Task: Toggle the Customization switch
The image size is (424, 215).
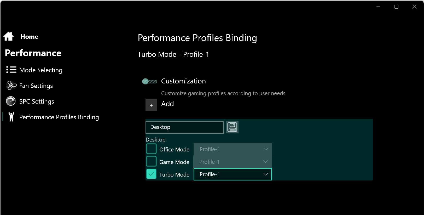Action: click(149, 81)
